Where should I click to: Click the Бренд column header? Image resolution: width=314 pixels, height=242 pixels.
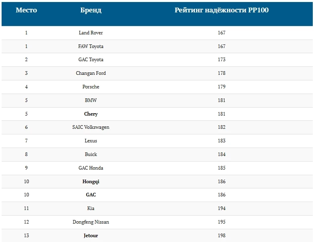click(x=91, y=10)
